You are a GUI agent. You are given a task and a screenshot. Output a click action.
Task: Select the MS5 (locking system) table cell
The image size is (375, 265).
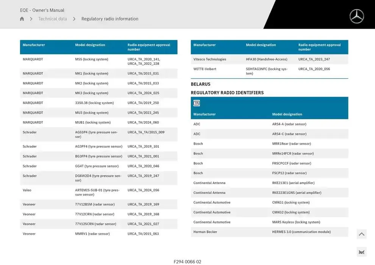point(92,59)
